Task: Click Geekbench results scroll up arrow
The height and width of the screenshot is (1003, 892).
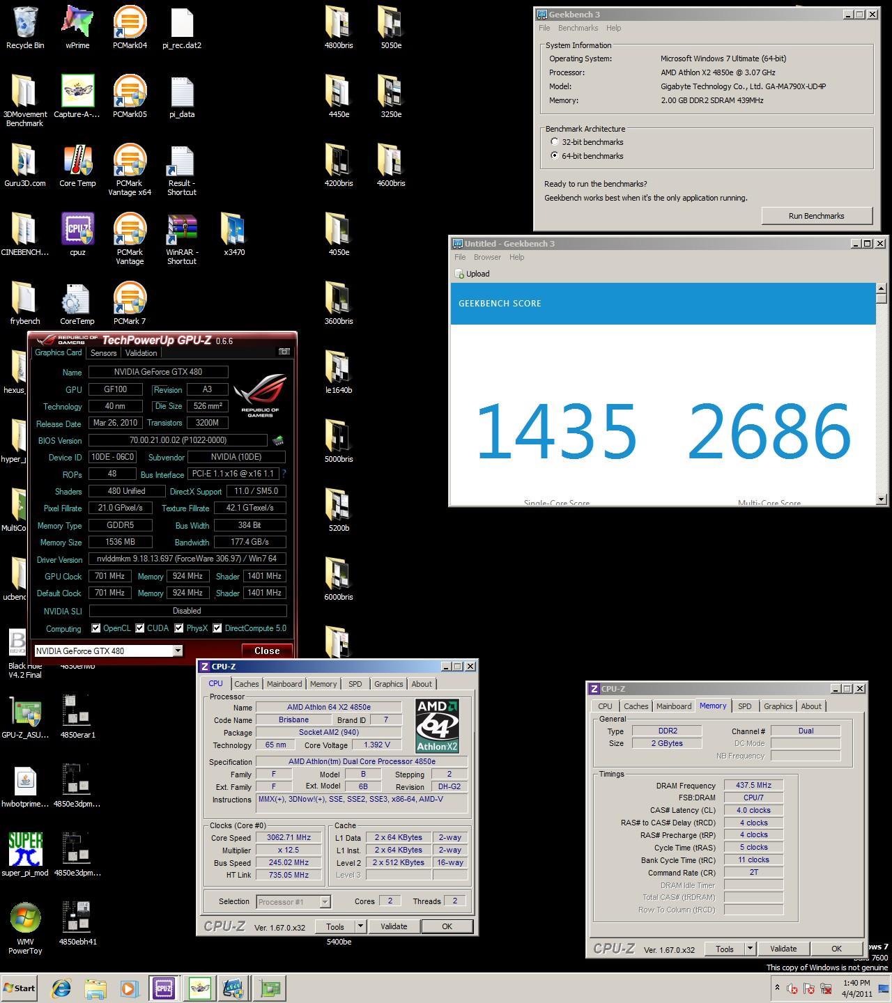Action: pos(881,289)
